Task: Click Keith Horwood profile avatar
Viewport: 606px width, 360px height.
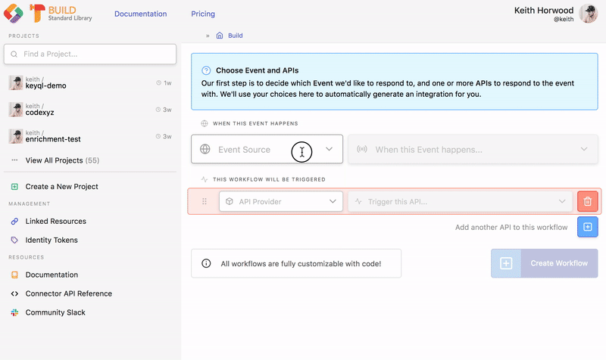Action: (589, 14)
